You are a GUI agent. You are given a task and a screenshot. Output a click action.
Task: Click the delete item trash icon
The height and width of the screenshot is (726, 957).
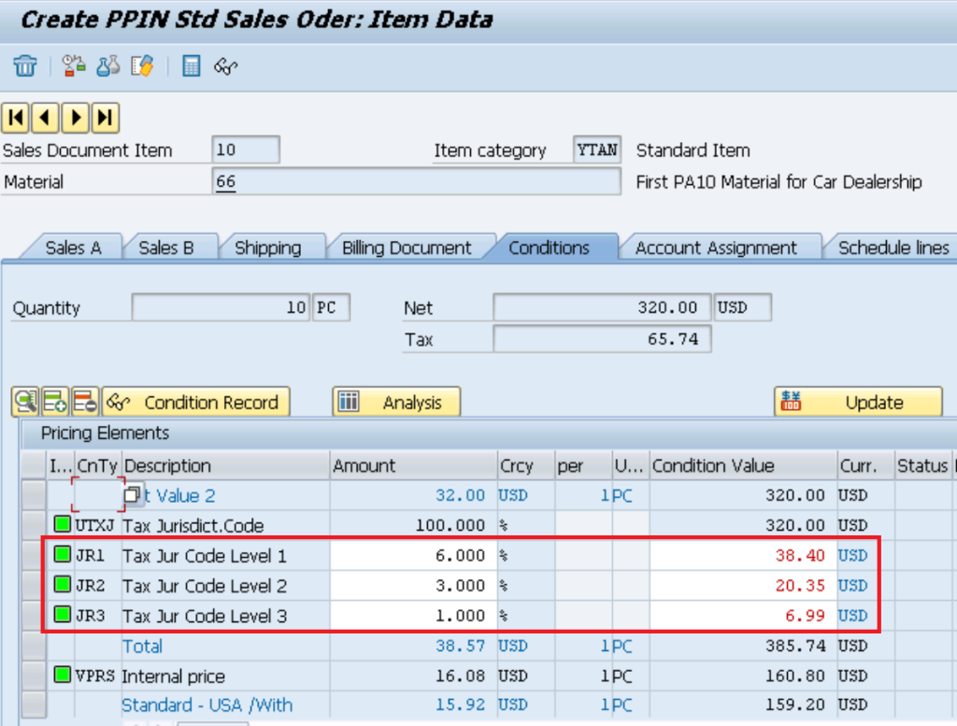click(25, 66)
